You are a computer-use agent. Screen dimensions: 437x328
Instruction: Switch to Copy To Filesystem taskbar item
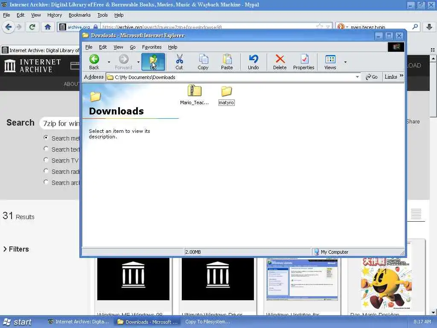click(208, 322)
